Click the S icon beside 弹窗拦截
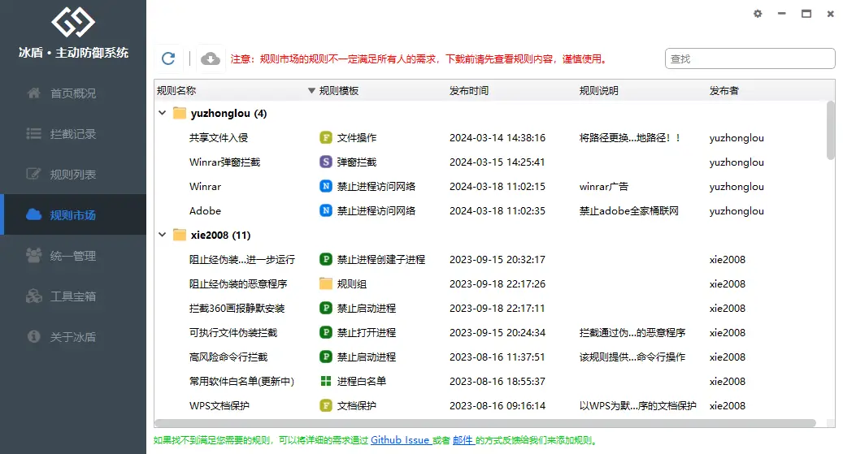 tap(326, 162)
